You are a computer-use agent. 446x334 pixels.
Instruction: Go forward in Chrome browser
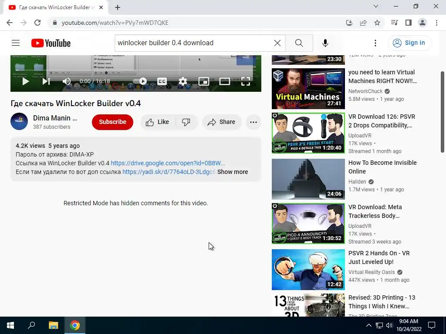pos(24,23)
